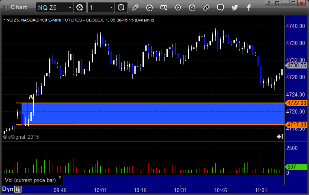Expand the NQ Z5 symbol dropdown
Screen dimensions: 309x195
[x=70, y=8]
